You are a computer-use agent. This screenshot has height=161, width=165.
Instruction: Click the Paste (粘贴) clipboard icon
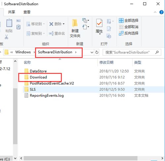(9, 23)
